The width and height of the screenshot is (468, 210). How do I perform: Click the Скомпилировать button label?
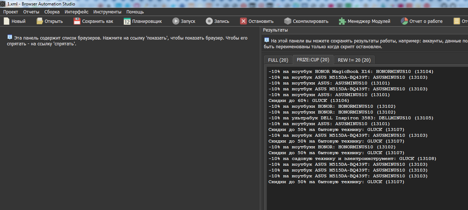311,21
